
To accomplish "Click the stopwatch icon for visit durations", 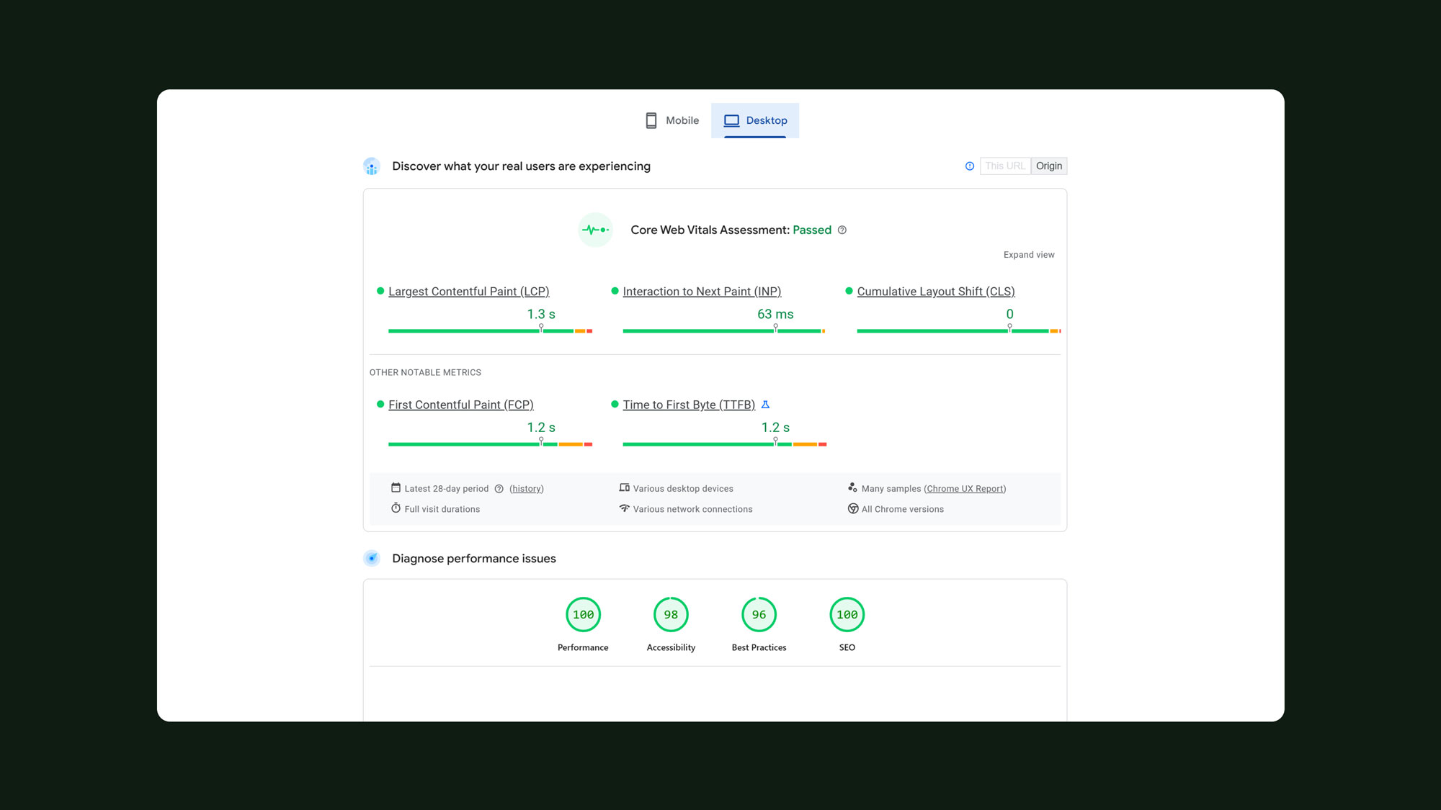I will (396, 508).
